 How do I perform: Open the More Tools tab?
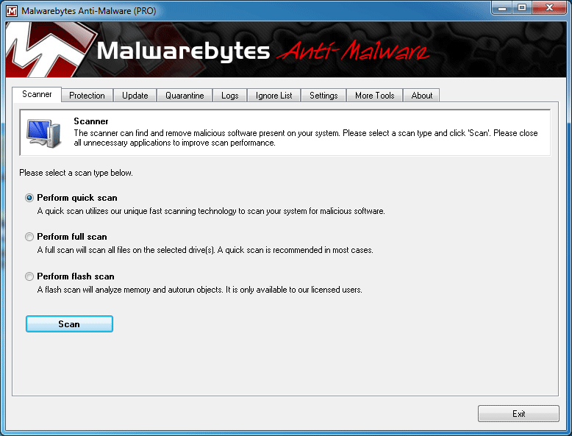click(x=375, y=96)
